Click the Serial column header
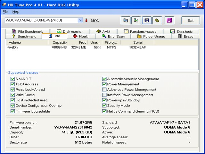 [x=137, y=42]
